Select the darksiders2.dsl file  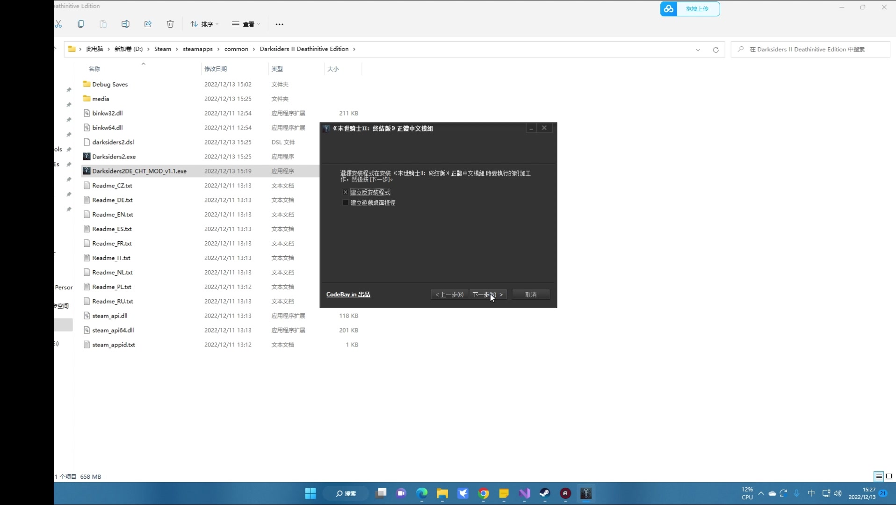(x=113, y=142)
